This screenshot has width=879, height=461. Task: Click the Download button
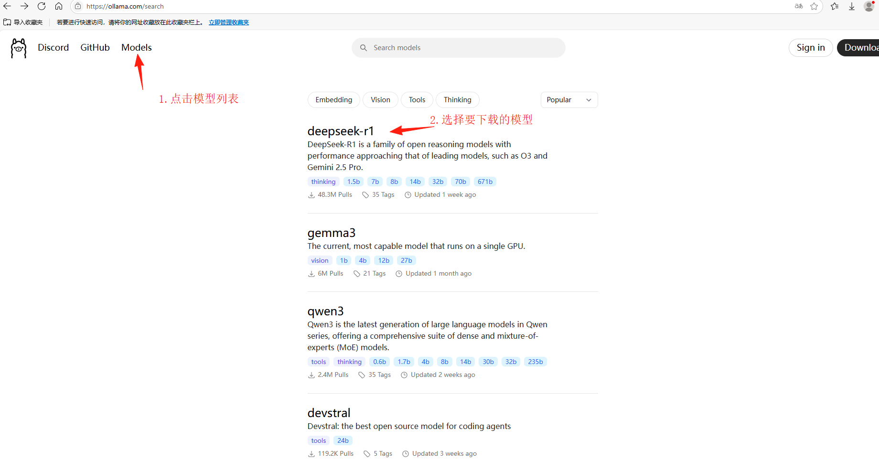click(859, 48)
